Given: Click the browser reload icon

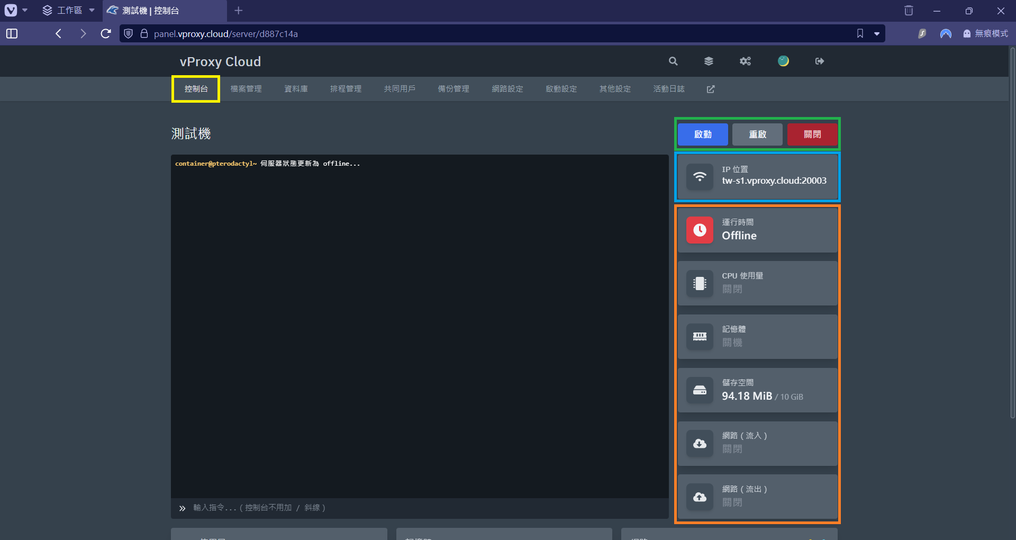Looking at the screenshot, I should 106,34.
